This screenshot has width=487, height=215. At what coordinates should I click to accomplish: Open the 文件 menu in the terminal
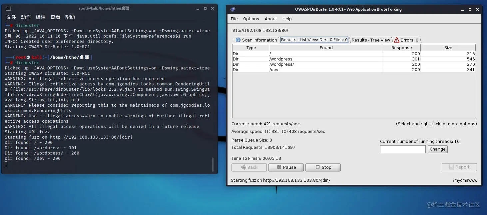(11, 17)
